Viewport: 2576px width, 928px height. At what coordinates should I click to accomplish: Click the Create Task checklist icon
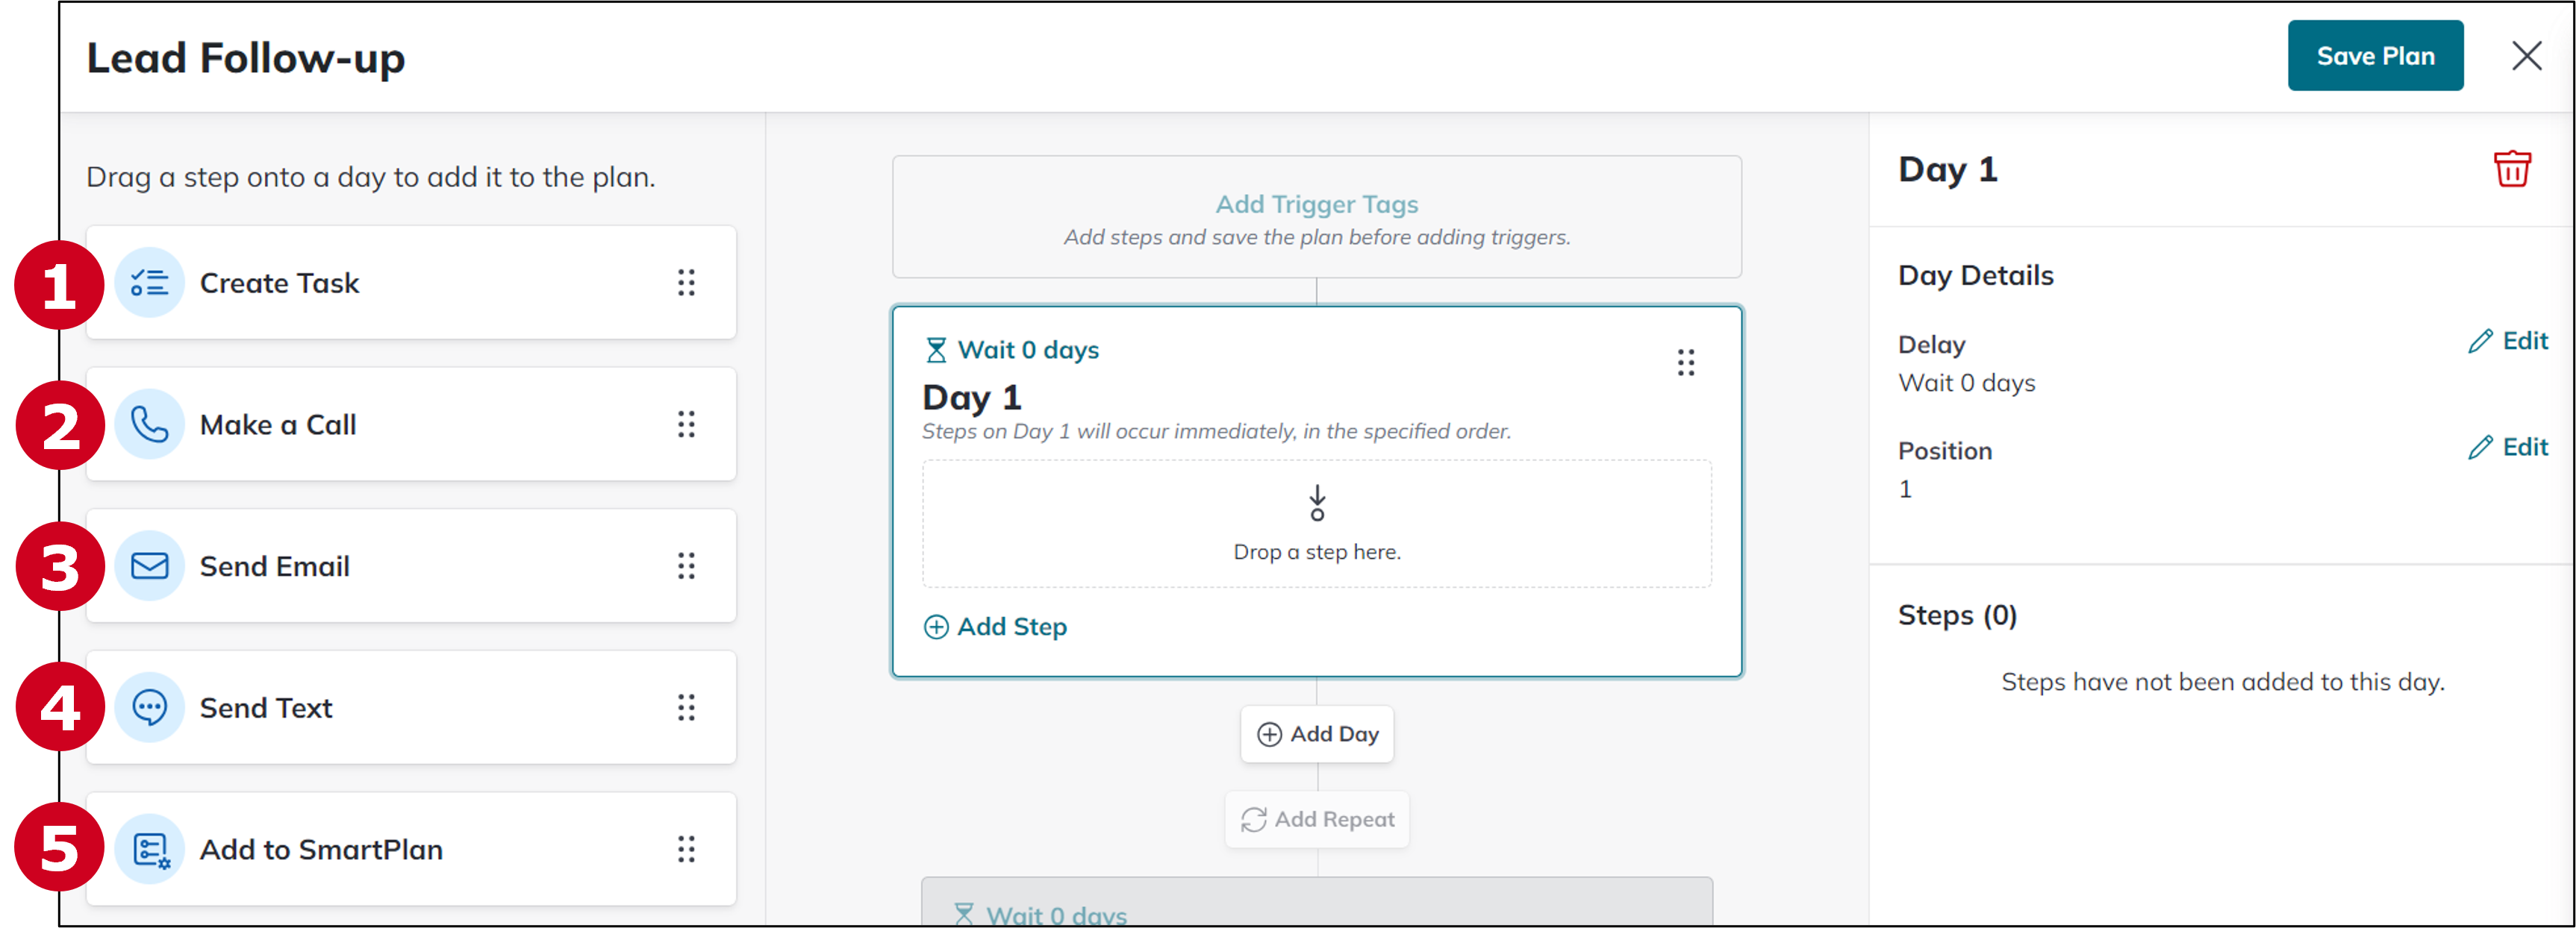[x=150, y=283]
